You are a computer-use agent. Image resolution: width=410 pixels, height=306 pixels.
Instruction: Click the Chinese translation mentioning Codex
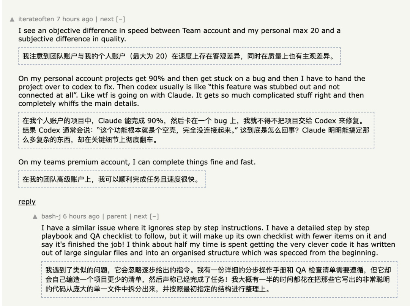coord(196,130)
